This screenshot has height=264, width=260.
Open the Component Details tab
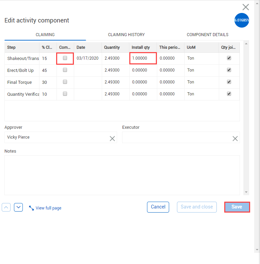pyautogui.click(x=207, y=35)
